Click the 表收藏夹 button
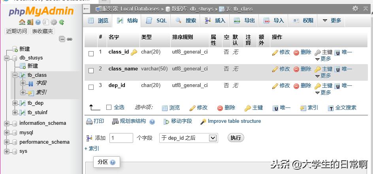The height and width of the screenshot is (174, 373). pos(43,31)
